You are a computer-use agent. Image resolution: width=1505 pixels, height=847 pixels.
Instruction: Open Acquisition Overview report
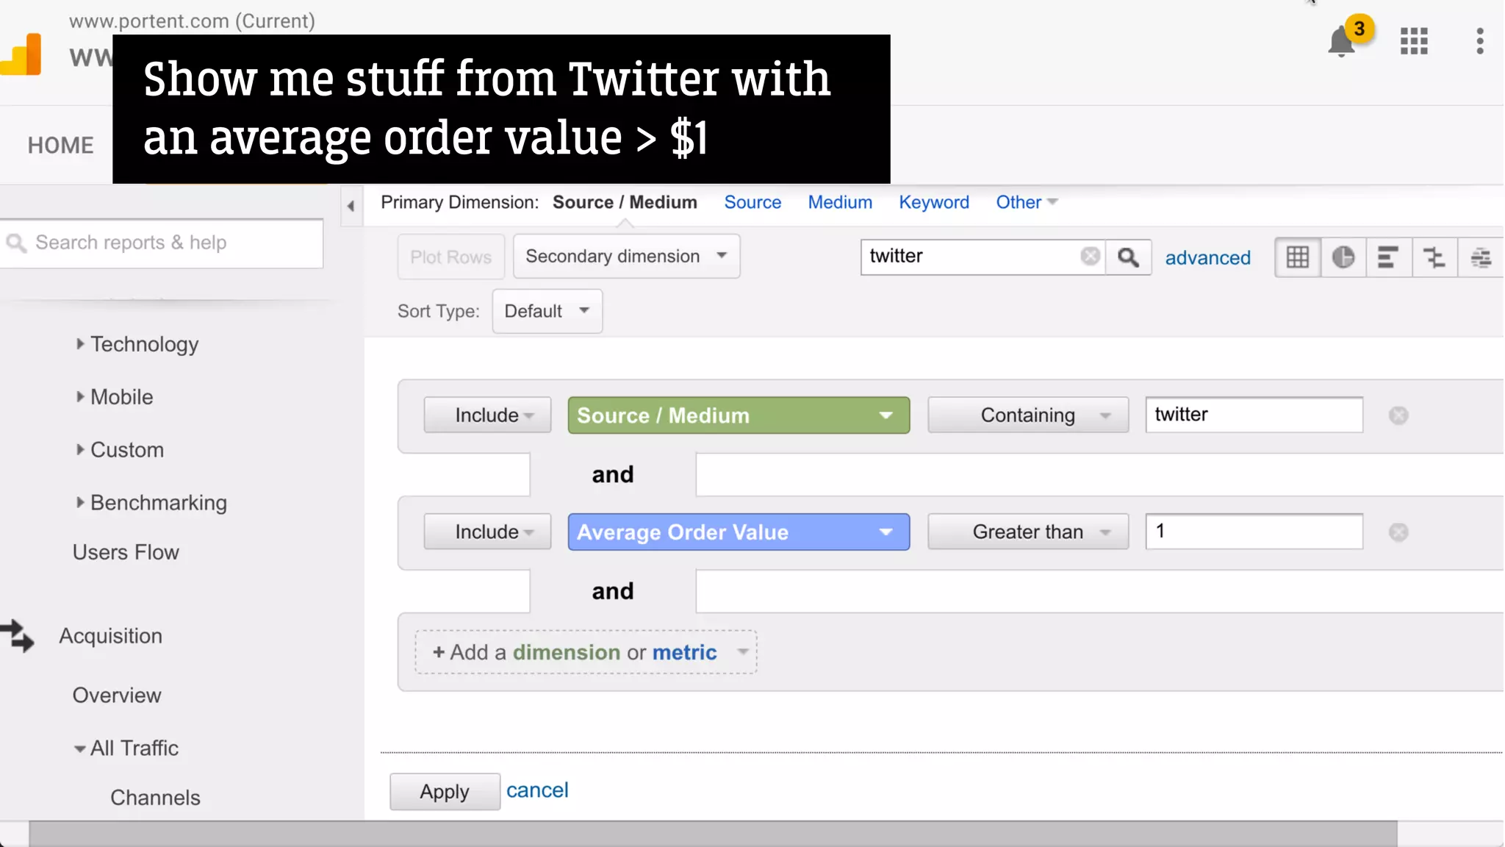coord(117,696)
